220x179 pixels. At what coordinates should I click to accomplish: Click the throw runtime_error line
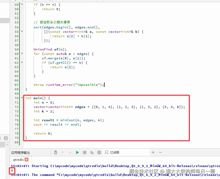(x=69, y=85)
